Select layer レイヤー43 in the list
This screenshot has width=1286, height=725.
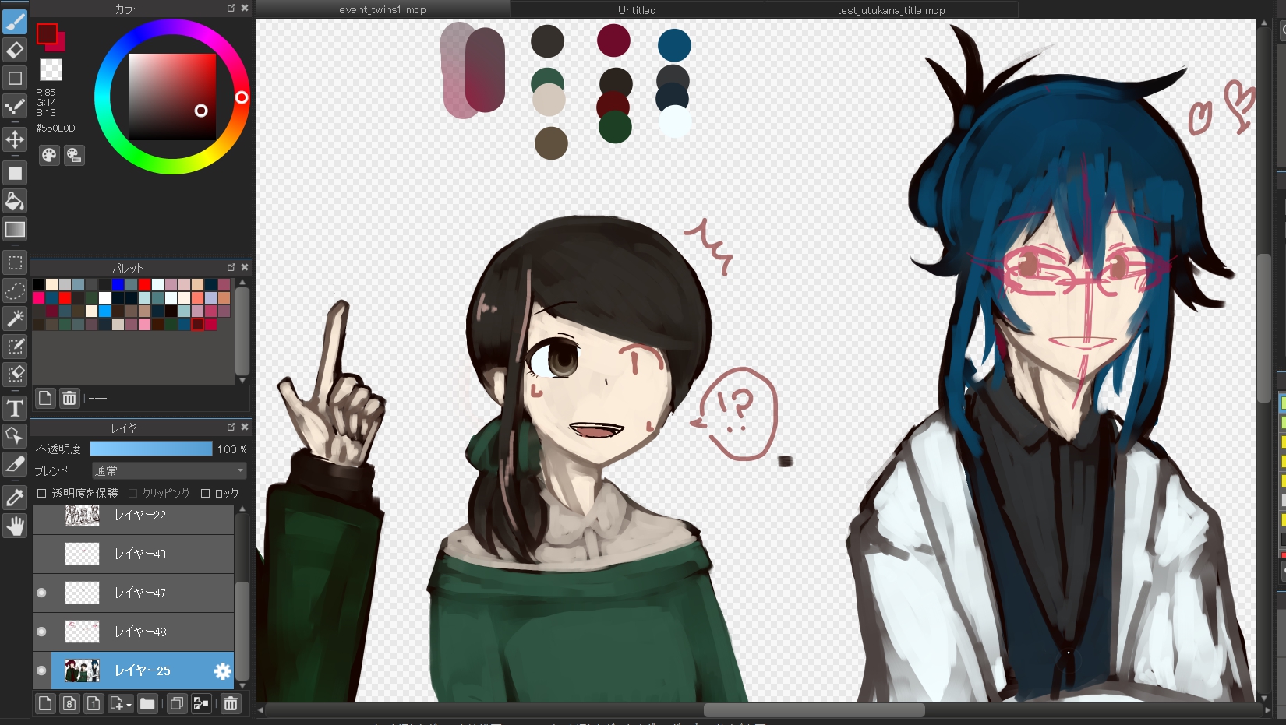point(140,554)
